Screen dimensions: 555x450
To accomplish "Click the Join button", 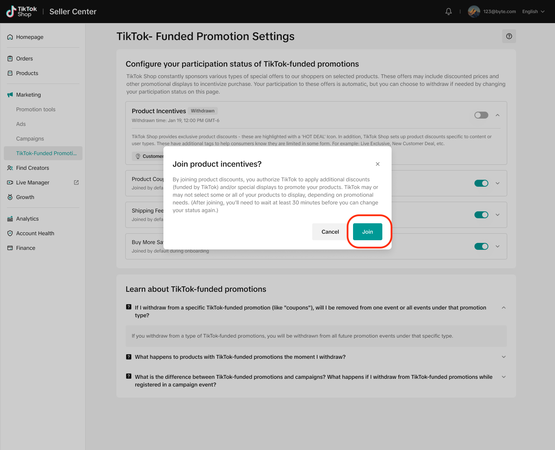I will click(368, 232).
